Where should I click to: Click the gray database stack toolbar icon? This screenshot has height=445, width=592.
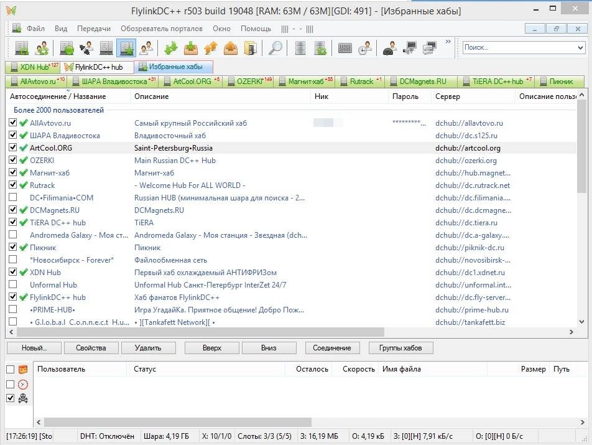pyautogui.click(x=300, y=48)
